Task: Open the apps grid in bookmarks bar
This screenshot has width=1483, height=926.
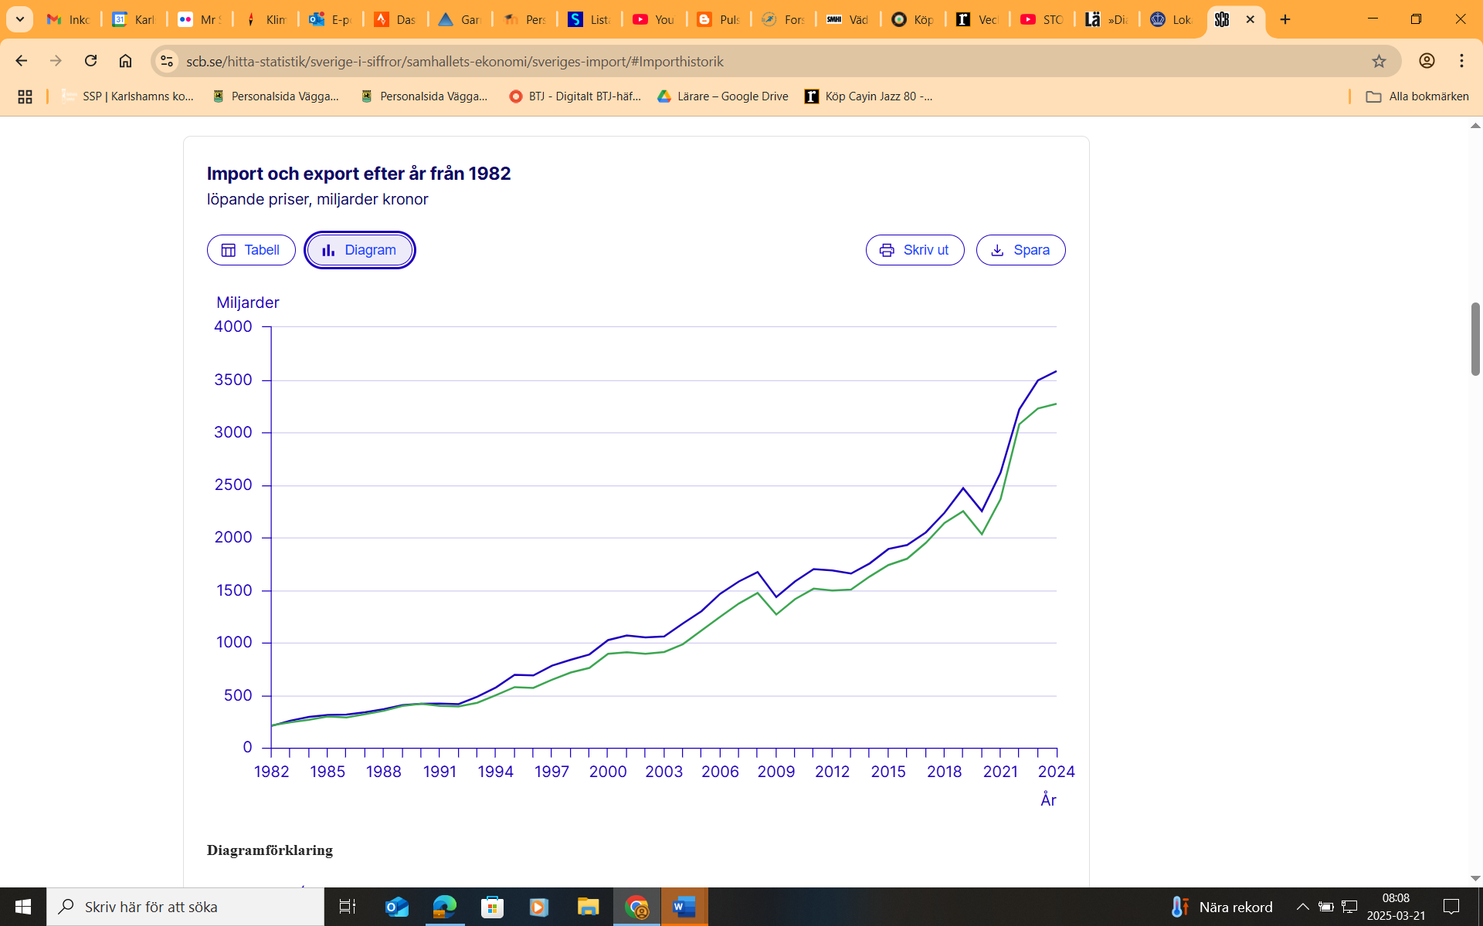Action: pos(25,96)
